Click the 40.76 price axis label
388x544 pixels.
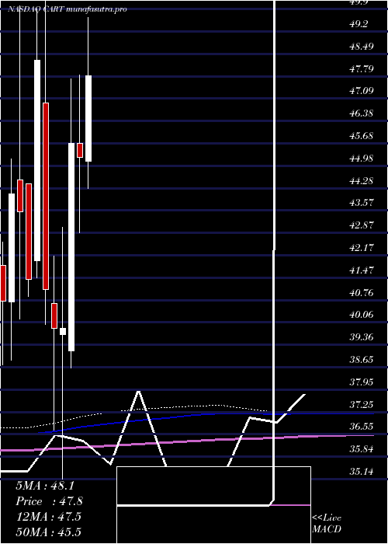point(362,293)
